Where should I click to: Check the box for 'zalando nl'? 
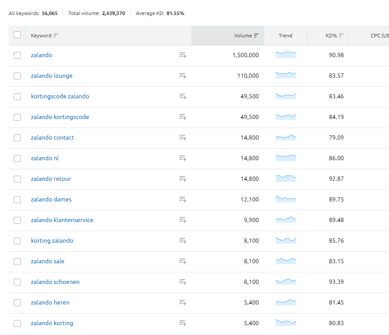[17, 158]
